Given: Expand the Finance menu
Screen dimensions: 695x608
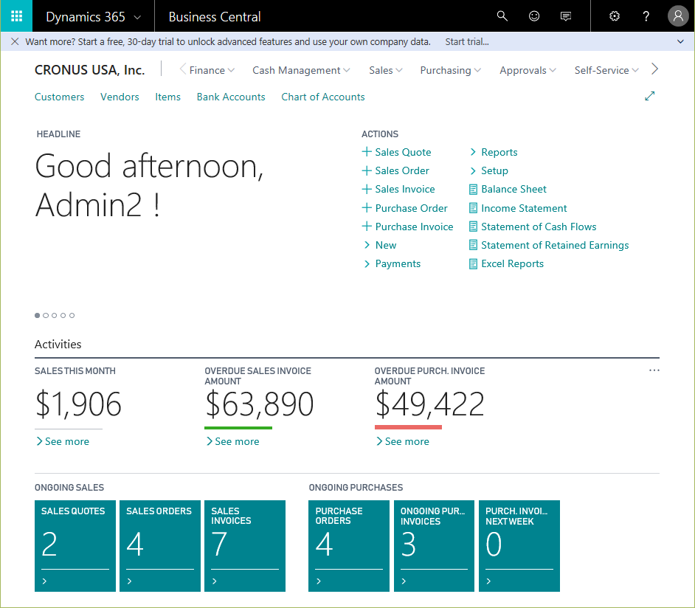Looking at the screenshot, I should (x=212, y=70).
